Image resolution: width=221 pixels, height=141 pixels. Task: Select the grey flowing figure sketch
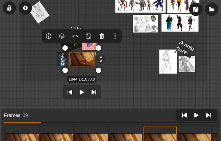pos(187,64)
